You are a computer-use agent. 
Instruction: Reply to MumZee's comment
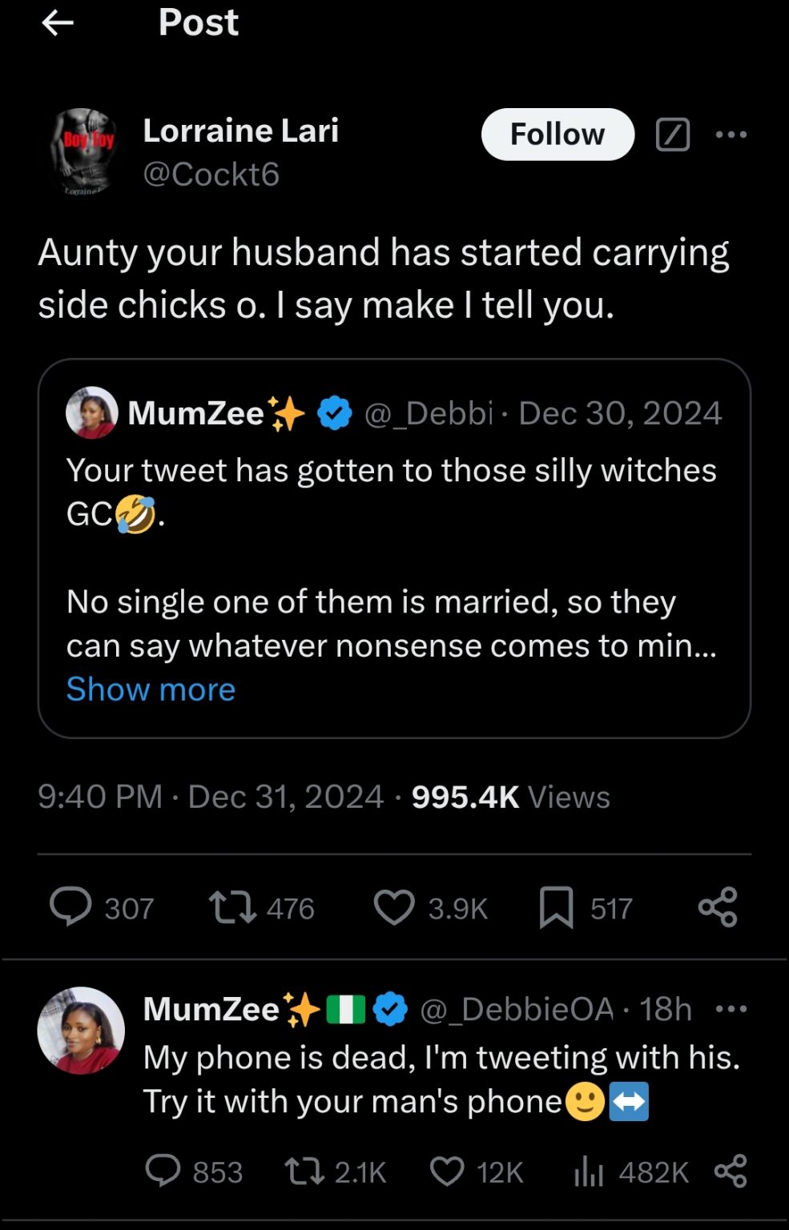click(x=163, y=1172)
